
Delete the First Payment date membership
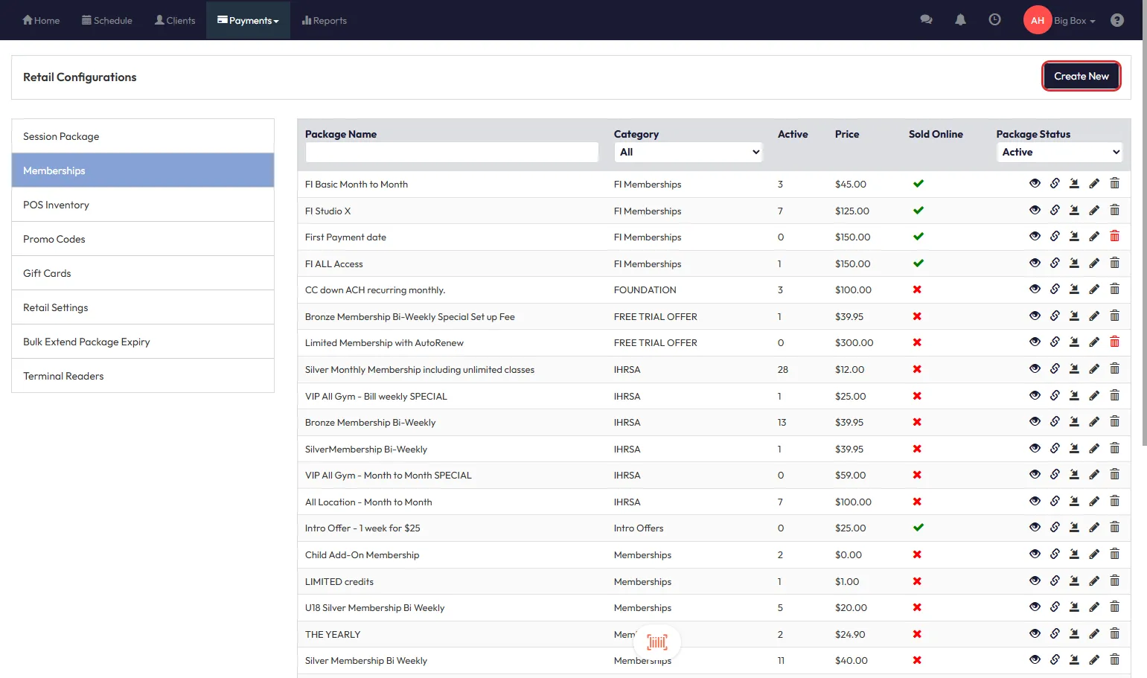[x=1114, y=237]
